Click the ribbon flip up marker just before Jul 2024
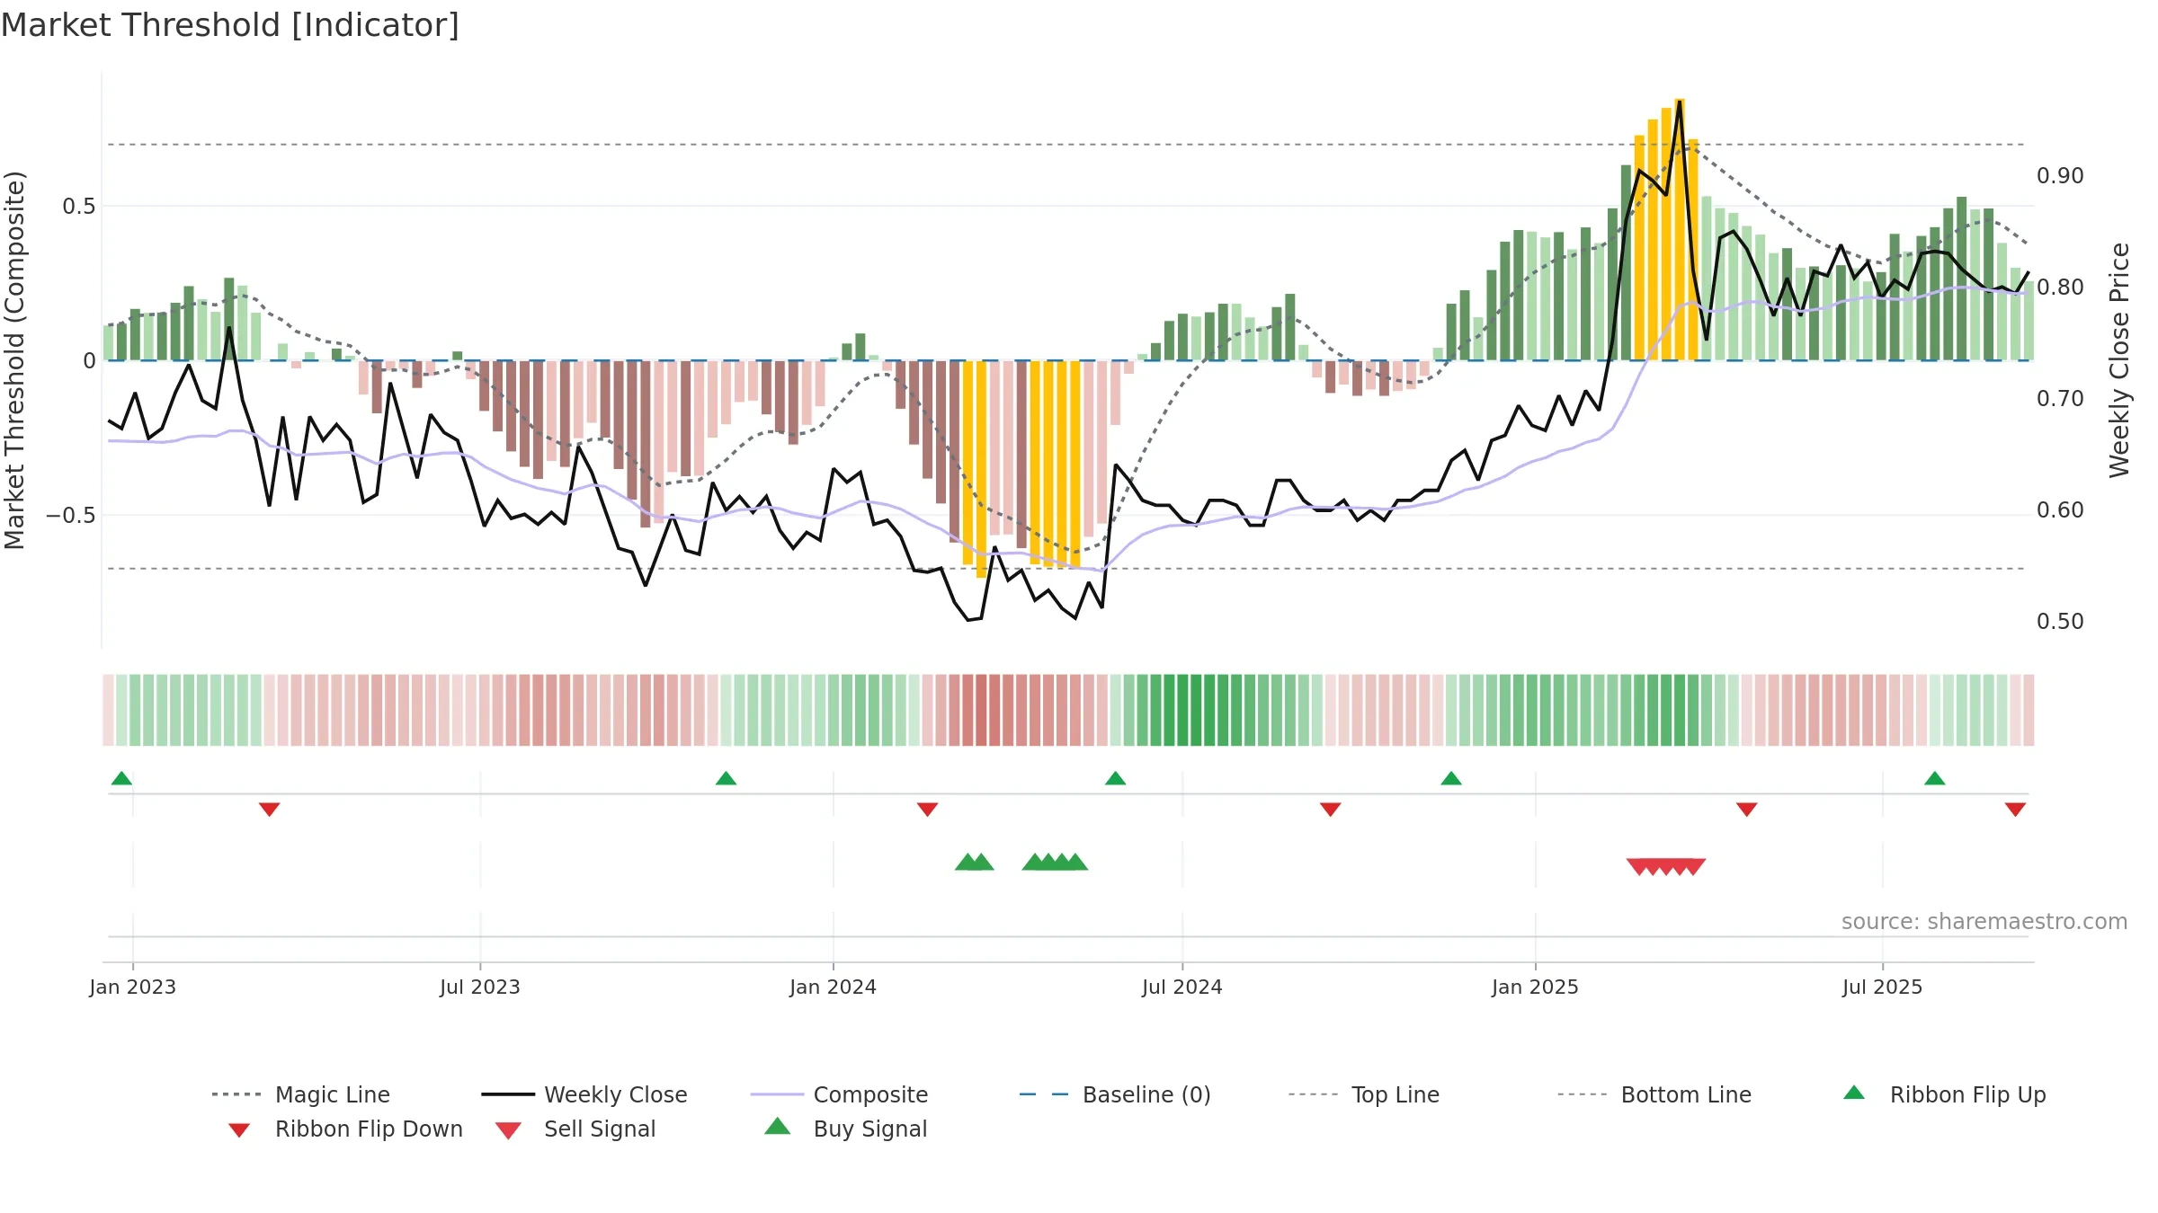Image resolution: width=2158 pixels, height=1213 pixels. point(1115,778)
